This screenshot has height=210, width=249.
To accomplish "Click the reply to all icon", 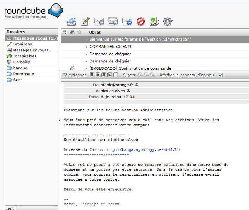I will 113,21.
